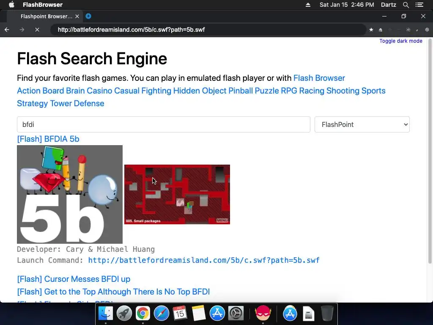Select the Casino category link
The height and width of the screenshot is (325, 433).
(x=99, y=91)
